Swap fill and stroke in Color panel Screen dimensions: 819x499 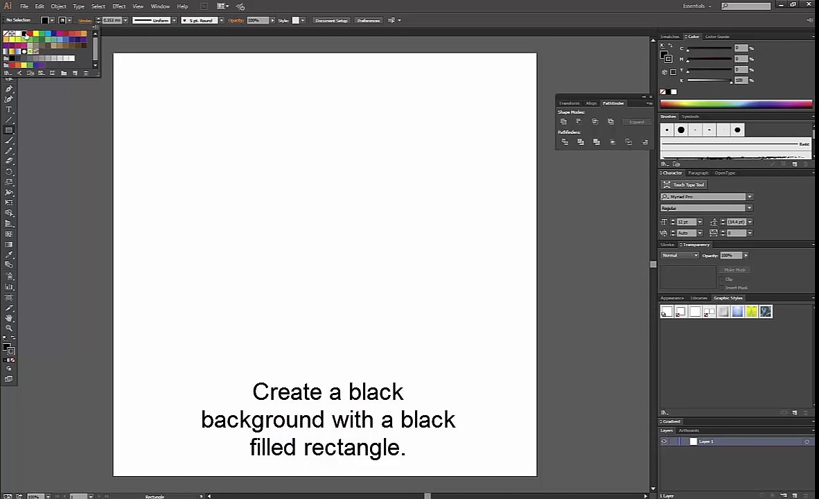[671, 46]
